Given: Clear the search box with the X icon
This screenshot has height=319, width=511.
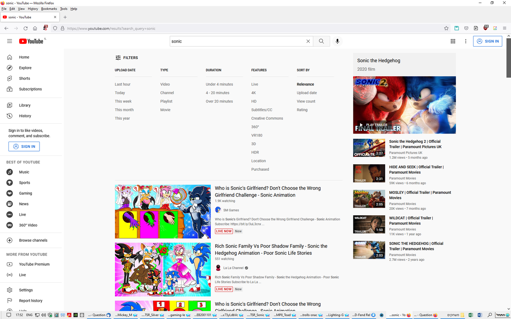Looking at the screenshot, I should [308, 41].
